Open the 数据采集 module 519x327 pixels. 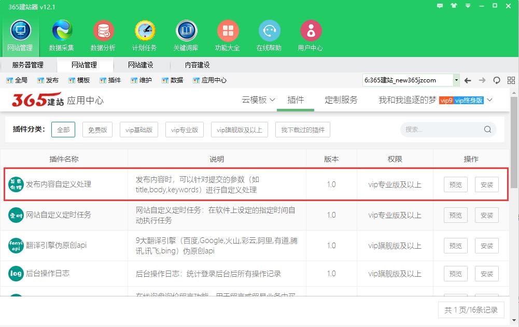(x=62, y=36)
